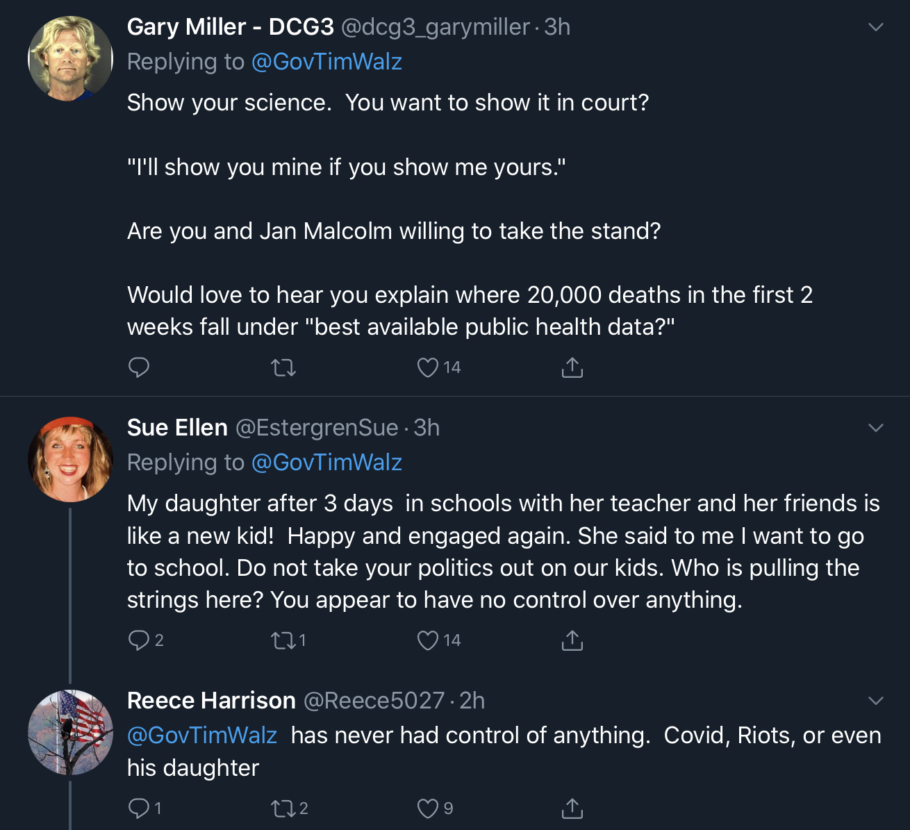This screenshot has height=830, width=910.
Task: Open @GovTimWalz link in Gary Miller's reply
Action: pos(326,62)
